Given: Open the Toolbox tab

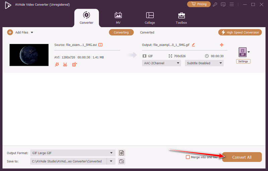Looking at the screenshot, I should [x=181, y=18].
